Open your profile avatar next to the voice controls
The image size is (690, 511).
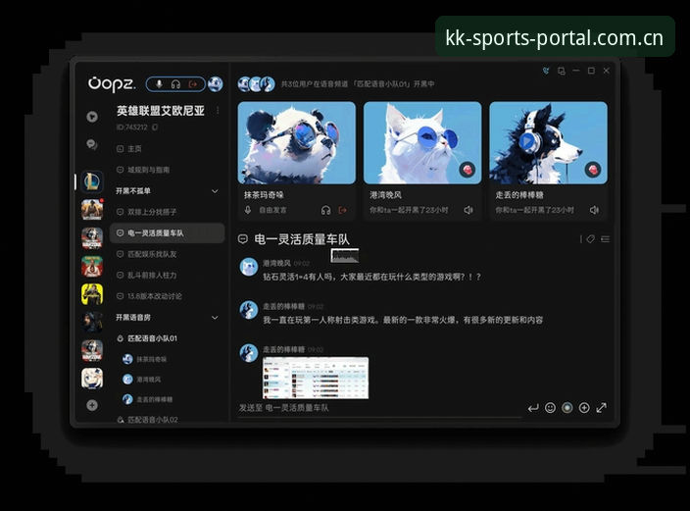click(x=216, y=83)
